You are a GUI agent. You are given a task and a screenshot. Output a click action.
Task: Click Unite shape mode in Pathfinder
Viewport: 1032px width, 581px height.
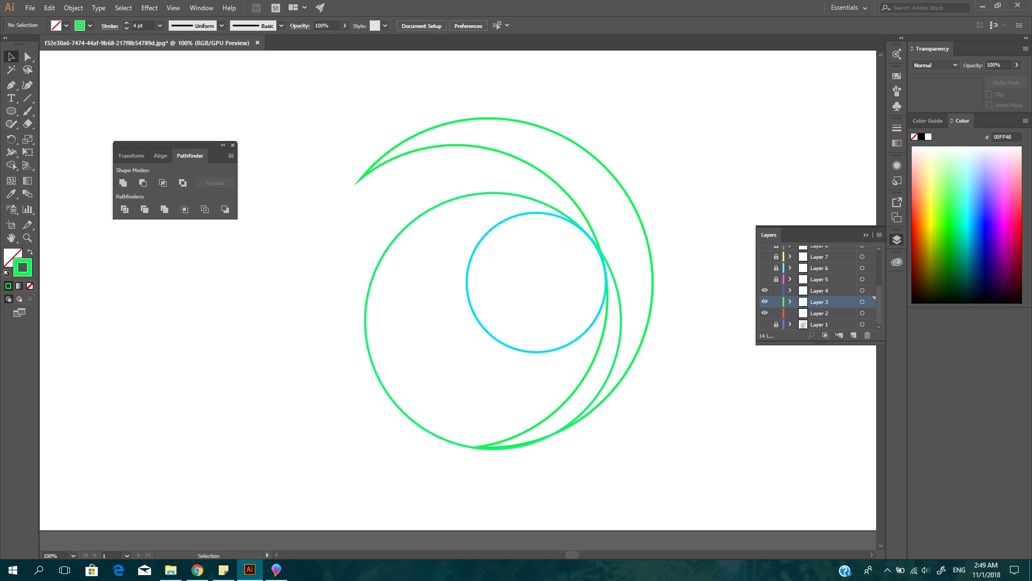(x=123, y=183)
